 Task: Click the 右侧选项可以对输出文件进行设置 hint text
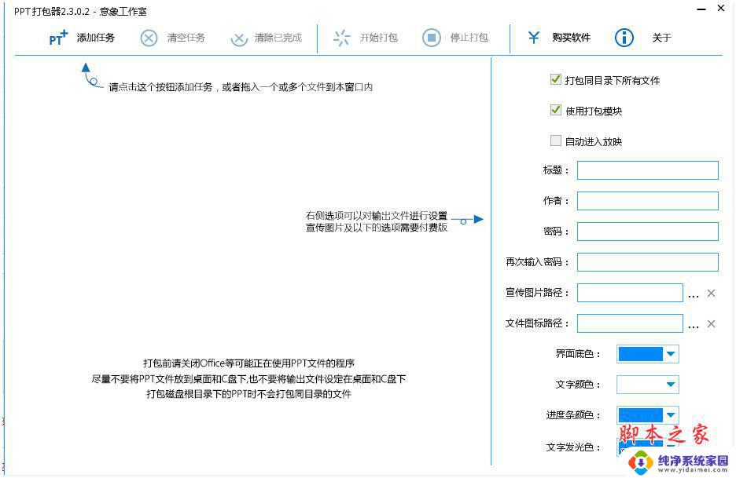tap(377, 216)
